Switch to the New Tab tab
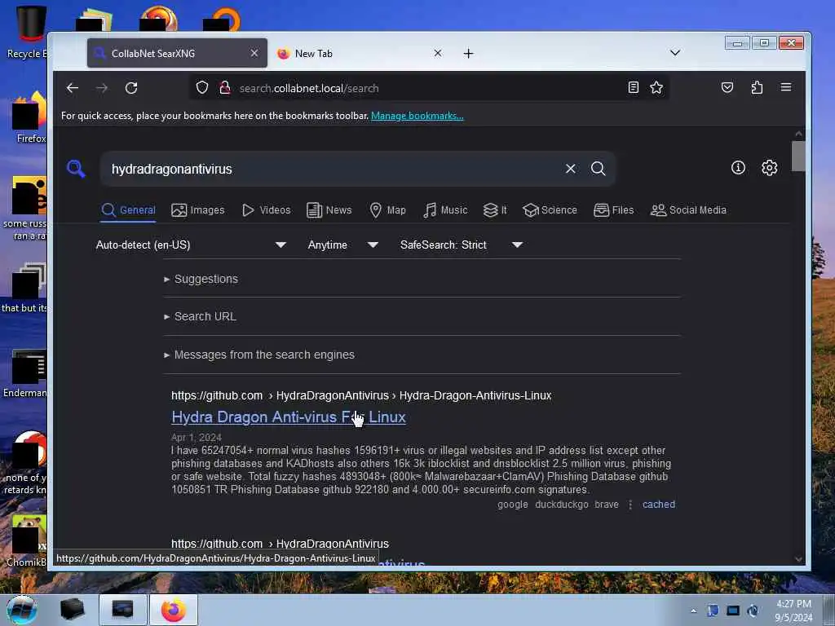This screenshot has height=626, width=835. click(360, 53)
